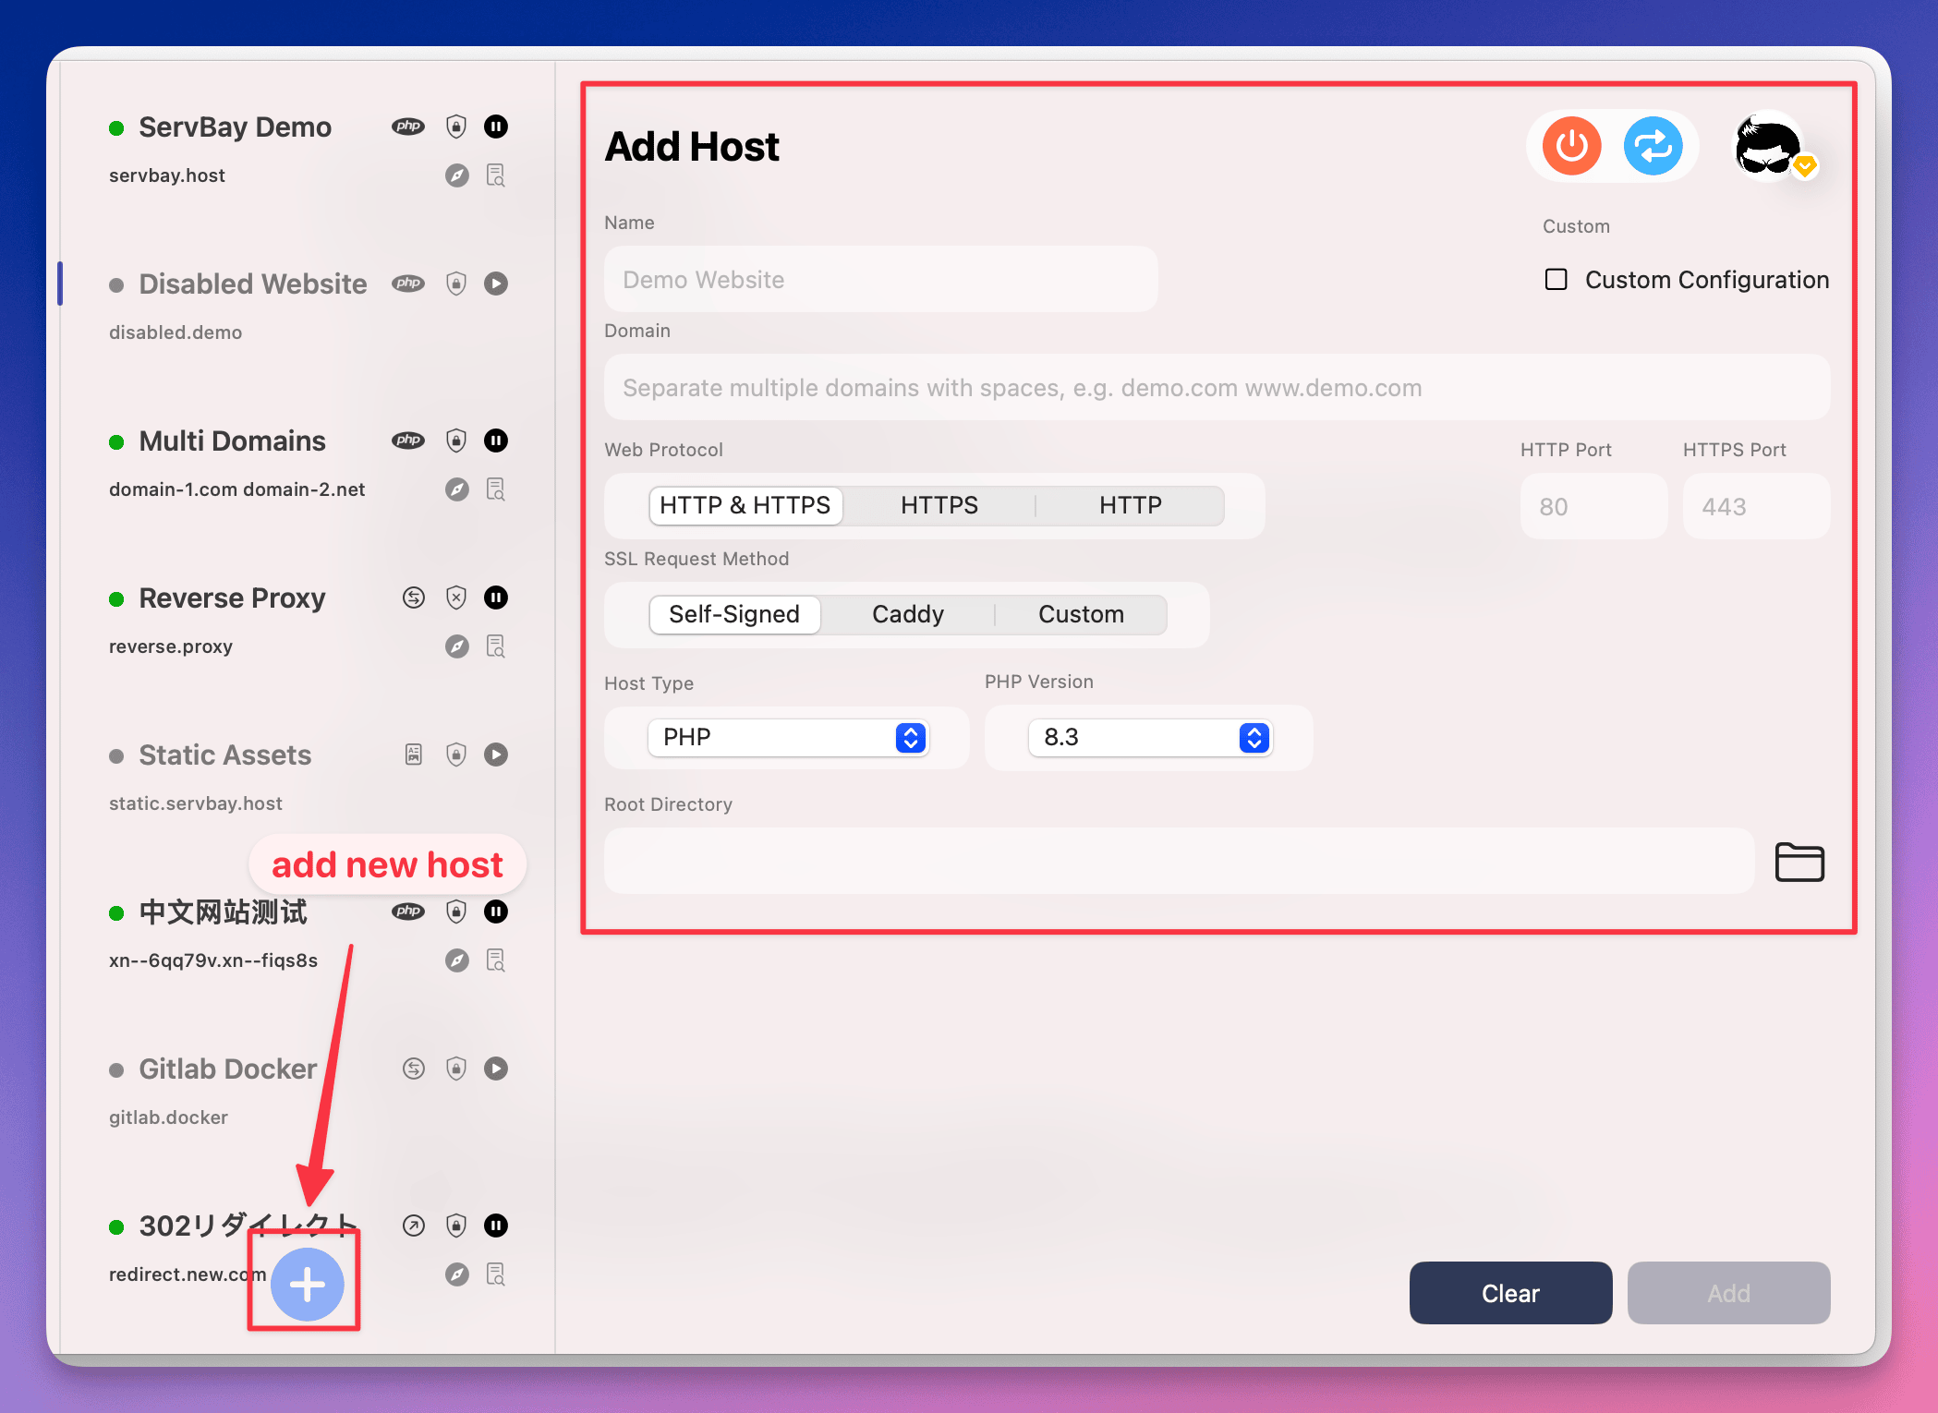Click the user avatar icon top right

click(x=1773, y=146)
